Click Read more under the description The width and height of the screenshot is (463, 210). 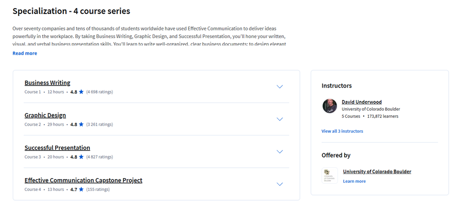tap(25, 53)
